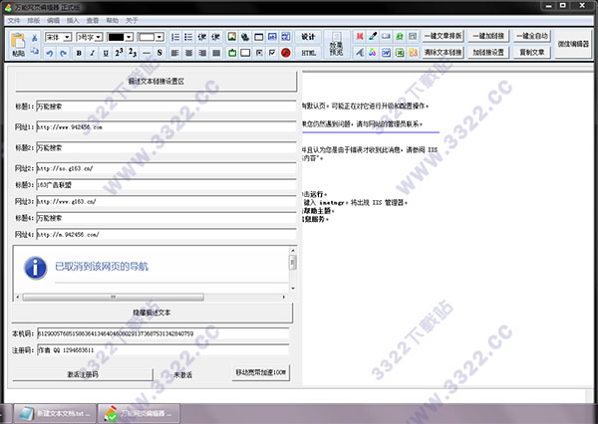Click the vertical scrollbar thumb in preview pane
This screenshot has width=598, height=424.
coord(292,263)
